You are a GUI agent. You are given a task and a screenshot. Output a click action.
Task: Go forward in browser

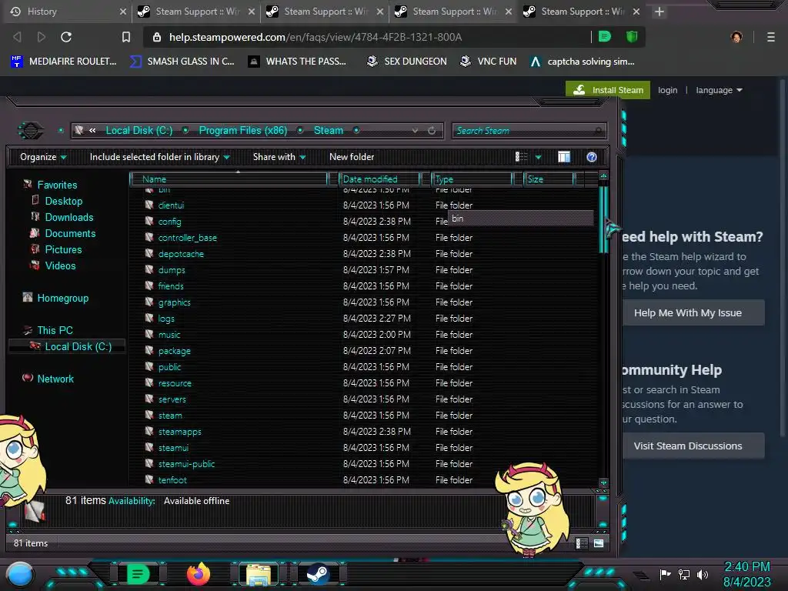(x=42, y=37)
